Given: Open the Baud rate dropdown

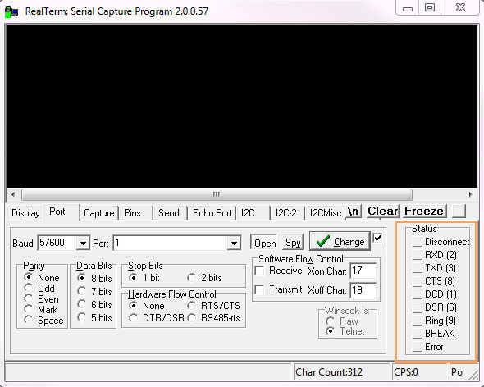Looking at the screenshot, I should click(83, 244).
